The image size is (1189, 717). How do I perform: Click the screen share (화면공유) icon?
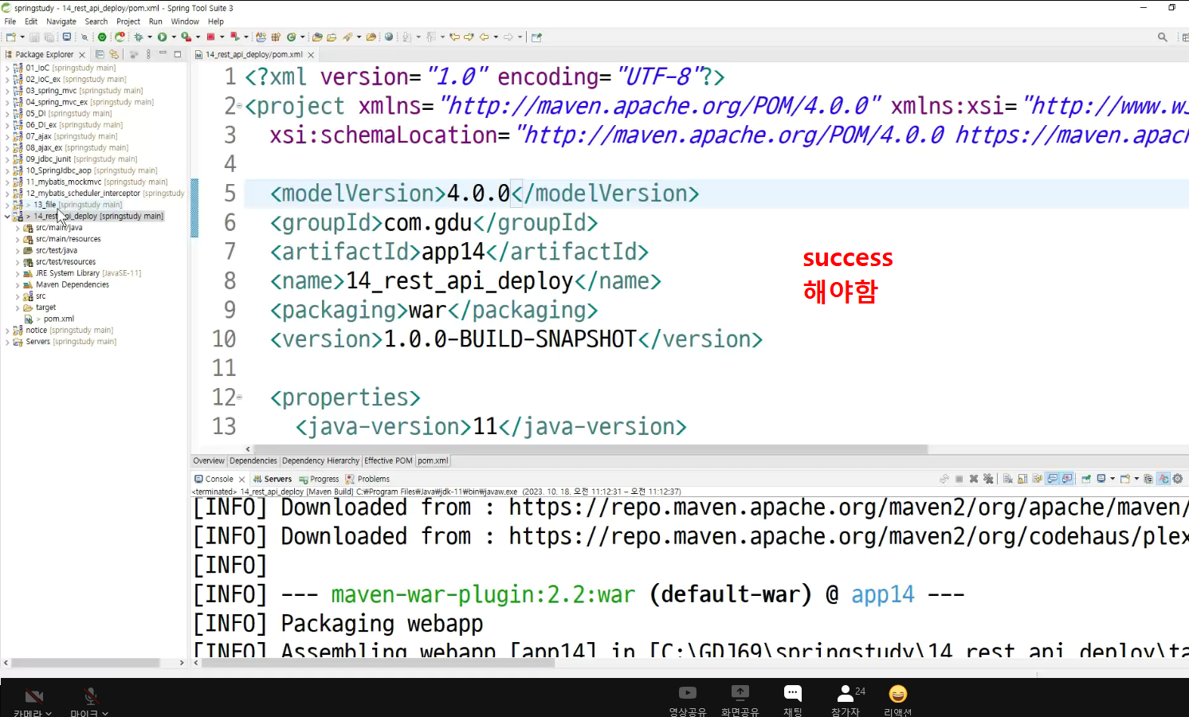click(x=740, y=692)
